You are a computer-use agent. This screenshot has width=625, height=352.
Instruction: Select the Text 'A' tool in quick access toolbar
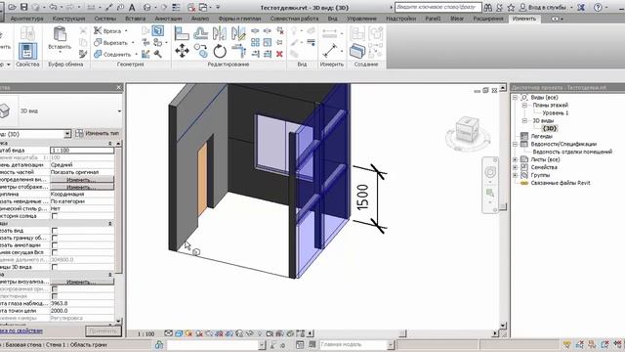pos(132,7)
